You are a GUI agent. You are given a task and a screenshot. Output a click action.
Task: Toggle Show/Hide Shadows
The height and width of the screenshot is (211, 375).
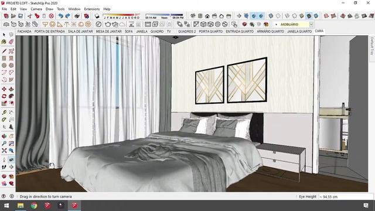click(x=97, y=16)
